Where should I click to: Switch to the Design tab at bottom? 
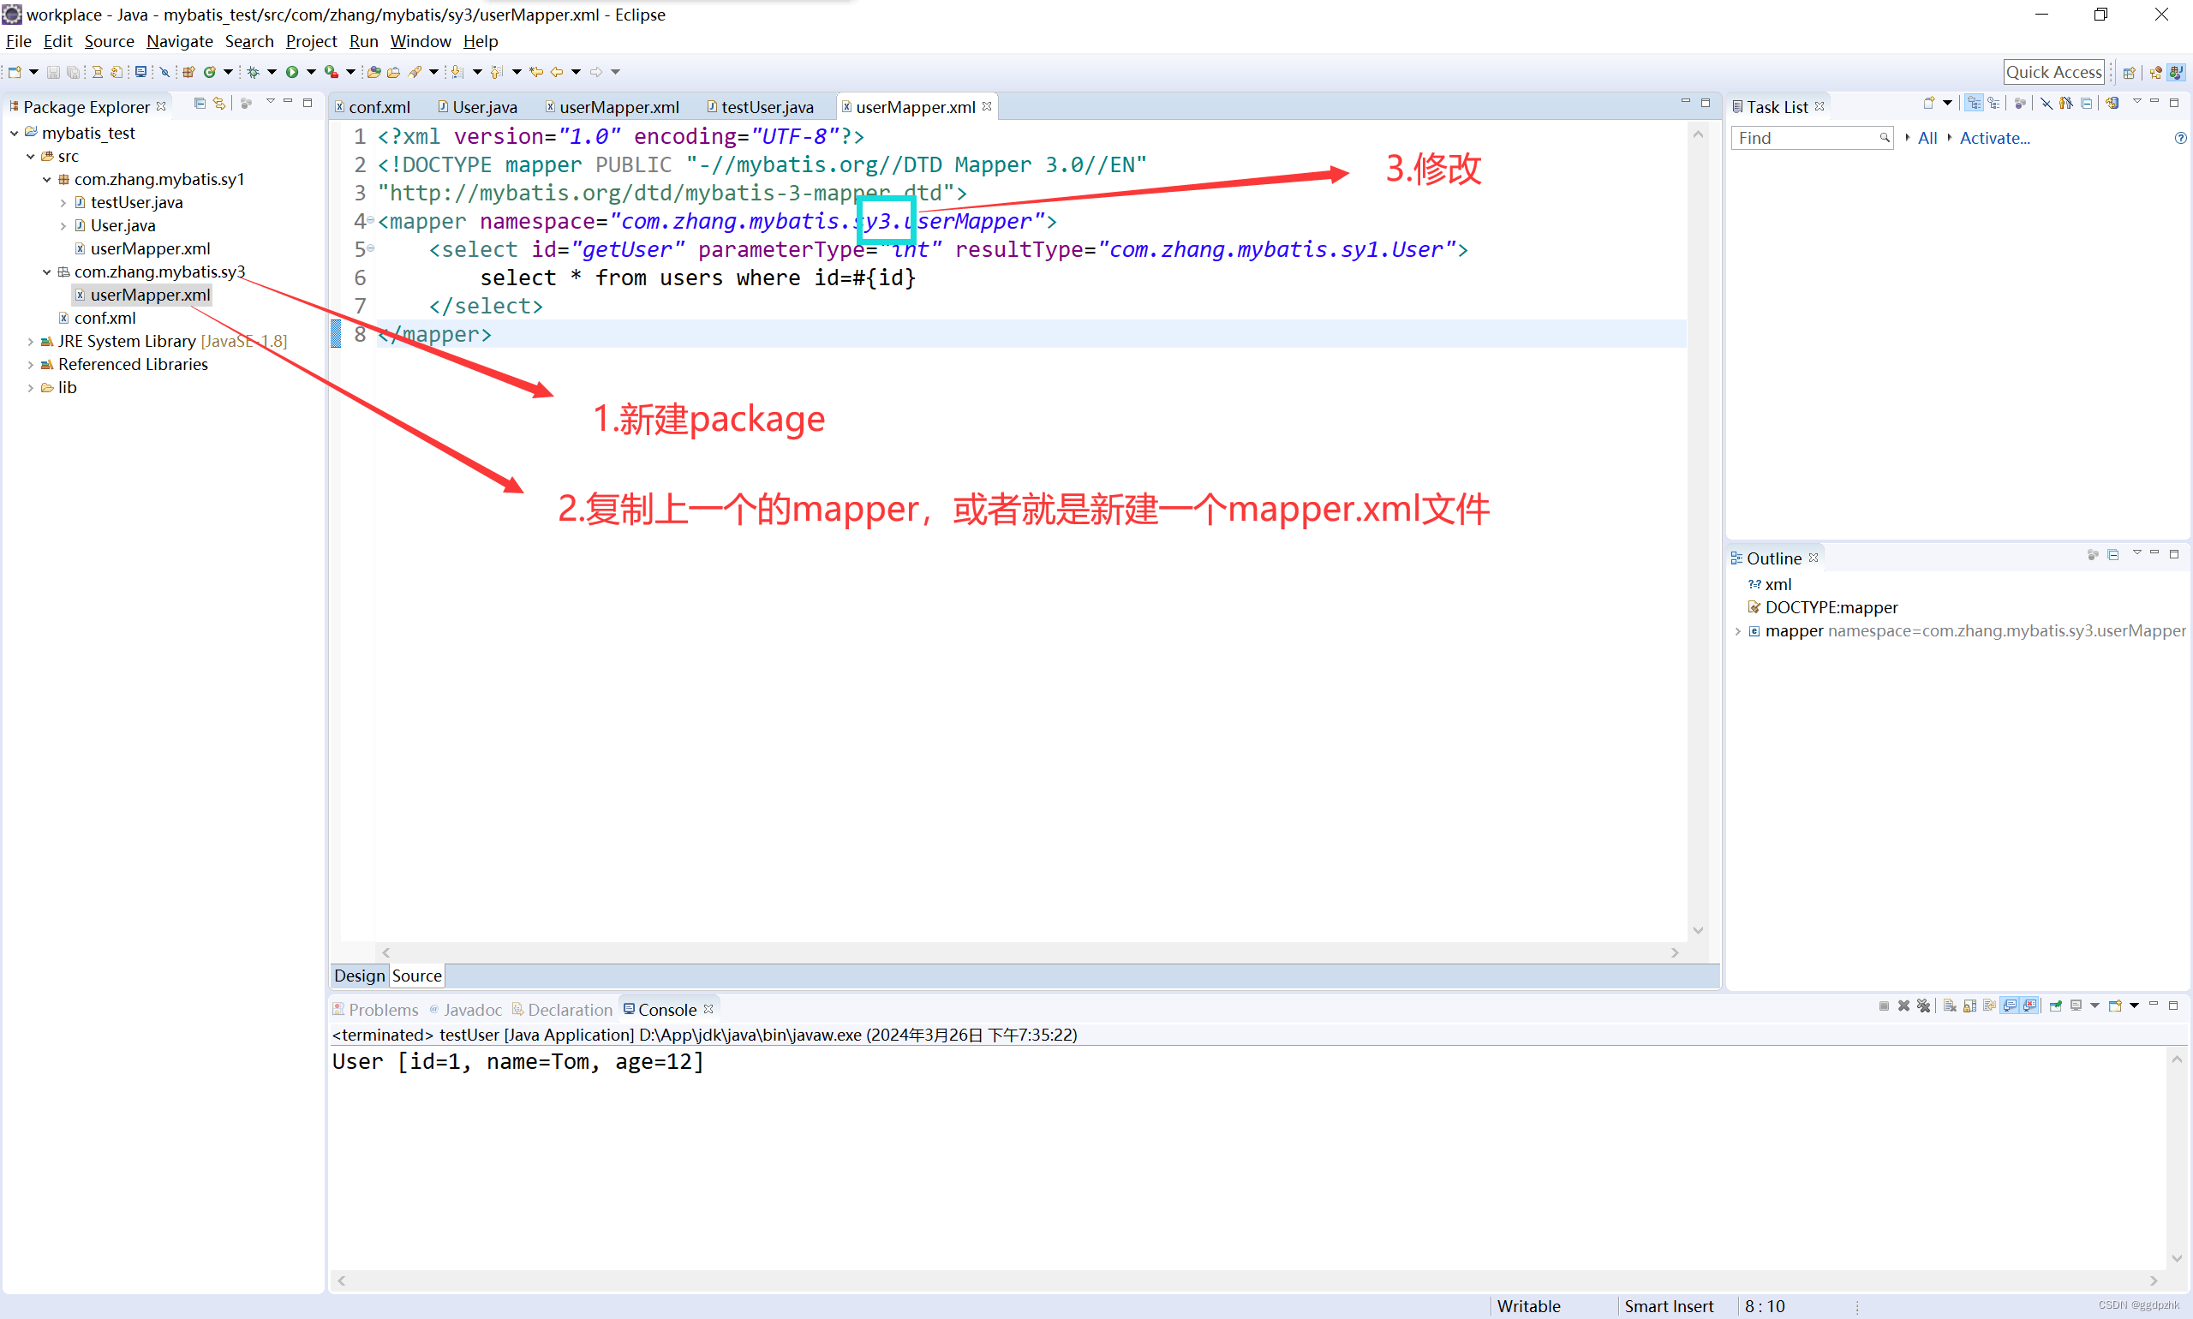(x=357, y=975)
